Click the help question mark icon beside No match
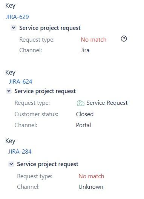This screenshot has height=199, width=144. 124,39
